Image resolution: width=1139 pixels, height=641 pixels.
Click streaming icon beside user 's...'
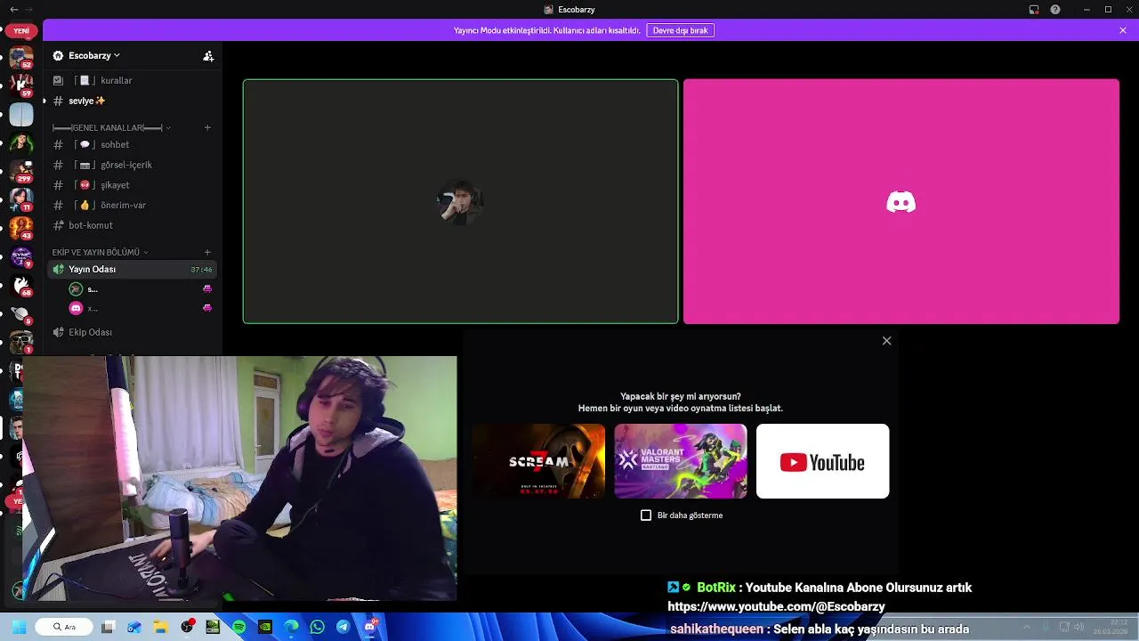207,288
